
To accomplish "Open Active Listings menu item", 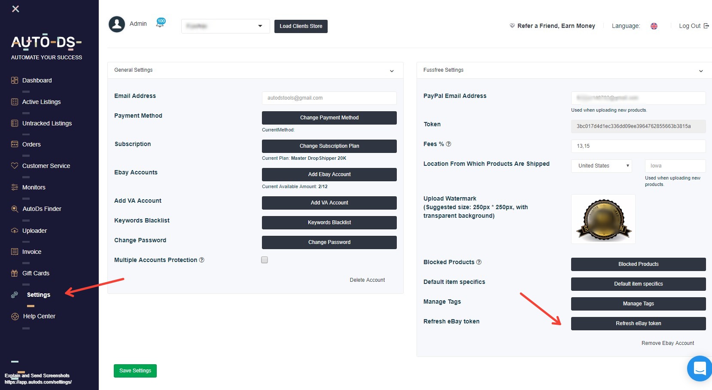I will click(42, 102).
